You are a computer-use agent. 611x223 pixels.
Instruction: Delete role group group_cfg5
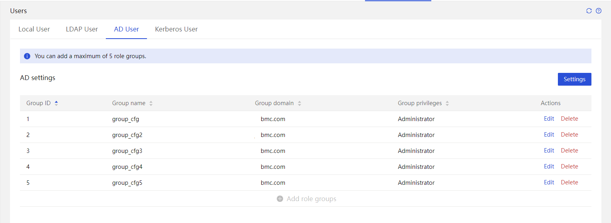[569, 182]
